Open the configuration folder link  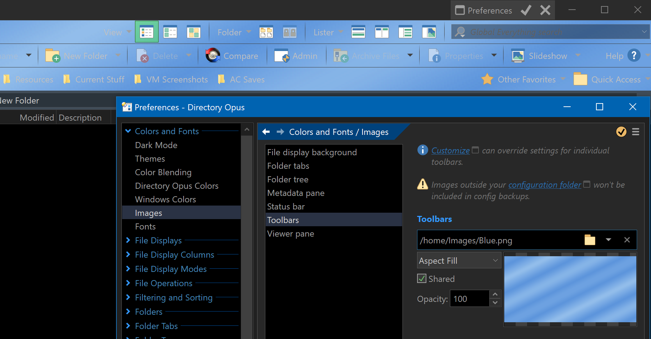tap(545, 184)
